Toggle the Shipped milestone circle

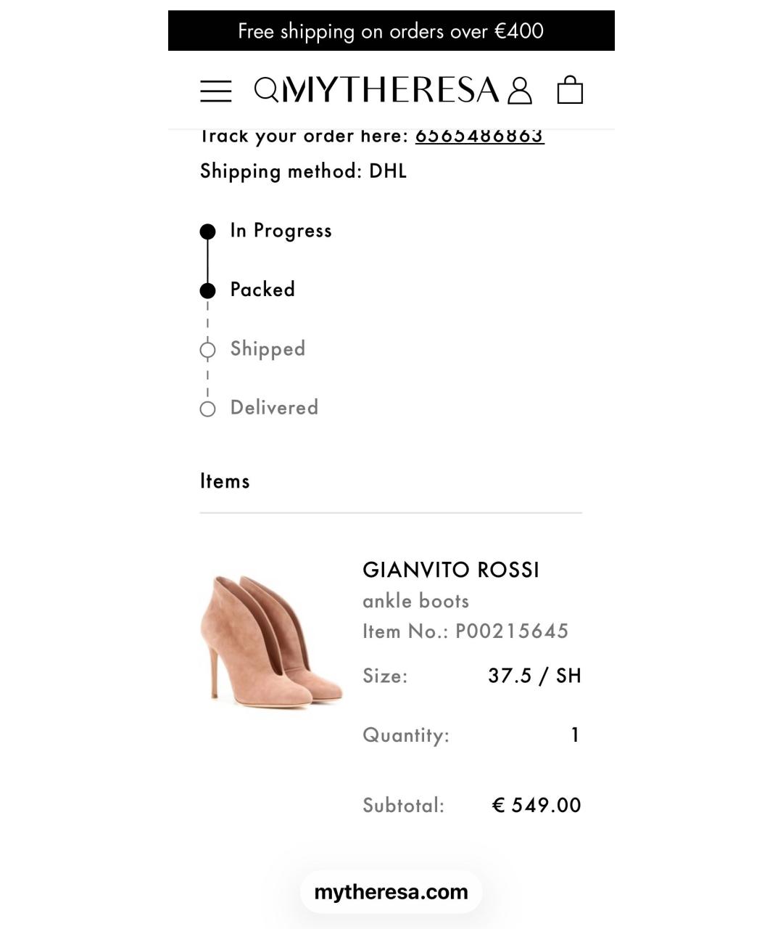pyautogui.click(x=209, y=349)
